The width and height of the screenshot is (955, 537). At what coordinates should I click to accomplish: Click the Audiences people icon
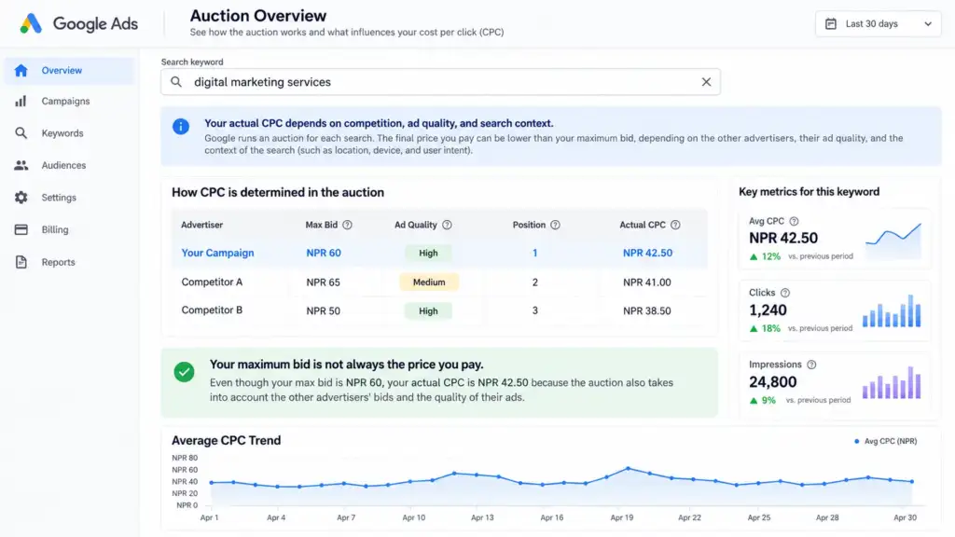click(21, 165)
